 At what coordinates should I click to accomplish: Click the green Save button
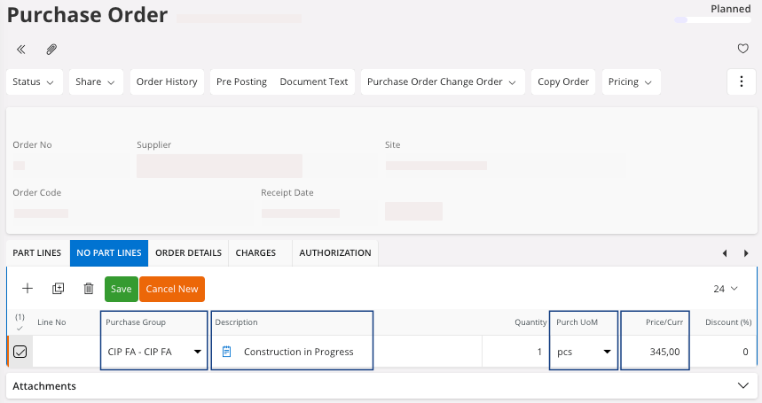coord(122,289)
